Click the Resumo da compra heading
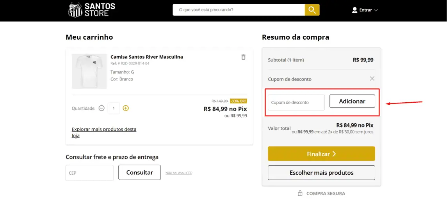Image resolution: width=447 pixels, height=212 pixels. [296, 37]
